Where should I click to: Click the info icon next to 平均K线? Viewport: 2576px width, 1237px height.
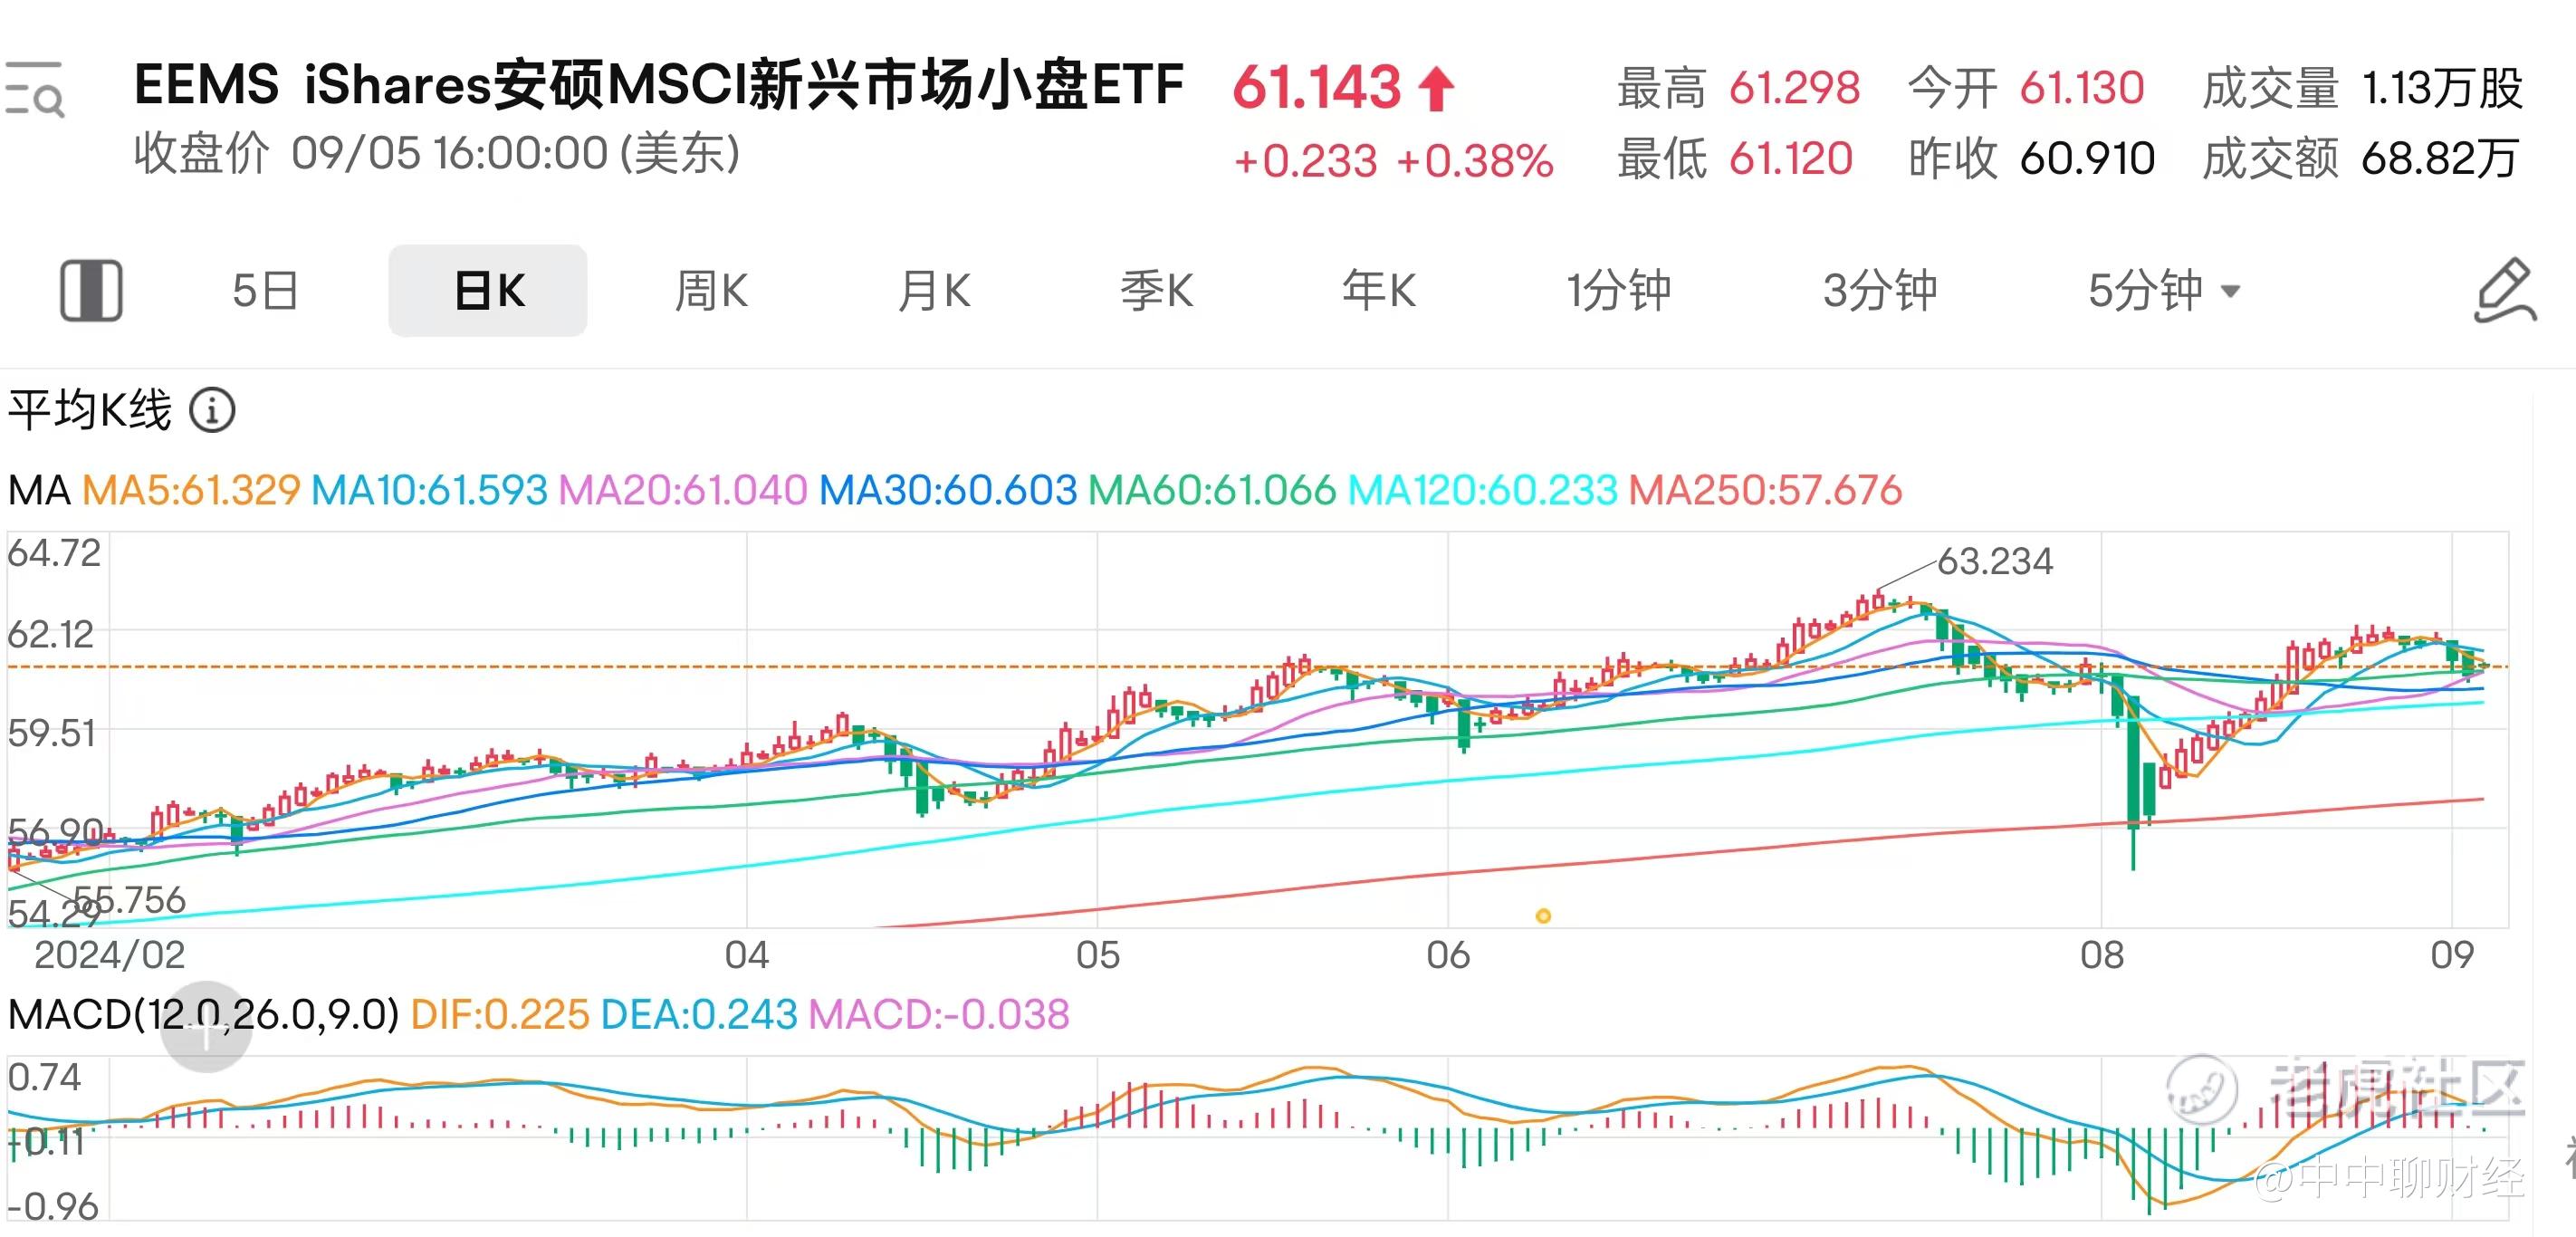(212, 411)
